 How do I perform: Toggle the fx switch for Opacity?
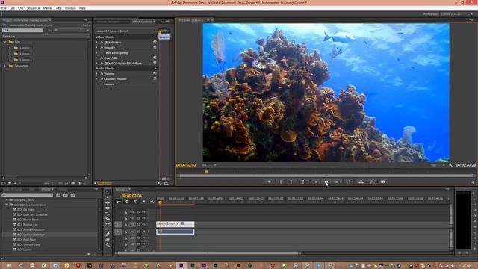click(102, 48)
